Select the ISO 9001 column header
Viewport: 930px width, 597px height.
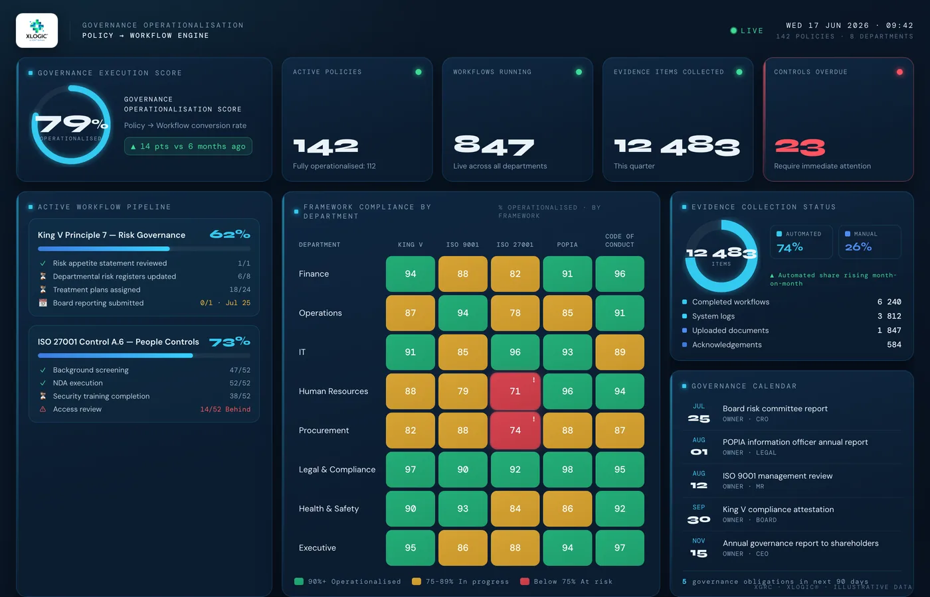click(x=463, y=245)
